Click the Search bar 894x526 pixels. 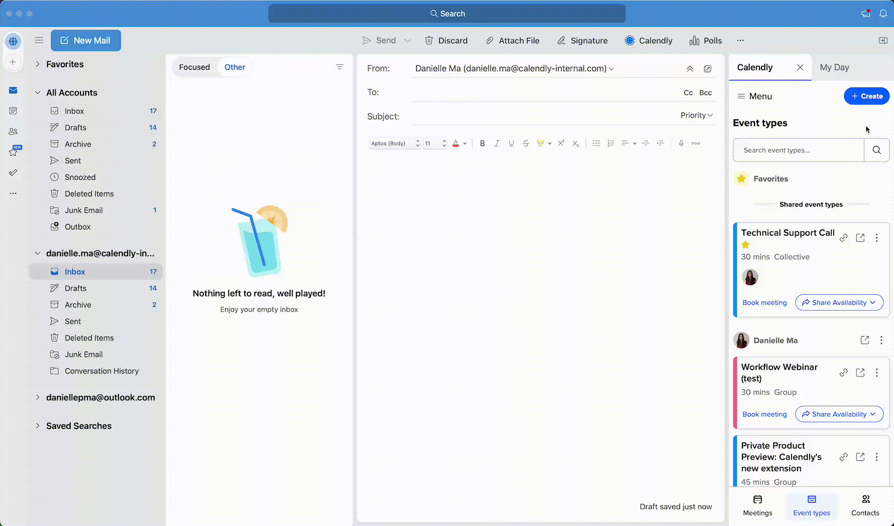point(447,14)
